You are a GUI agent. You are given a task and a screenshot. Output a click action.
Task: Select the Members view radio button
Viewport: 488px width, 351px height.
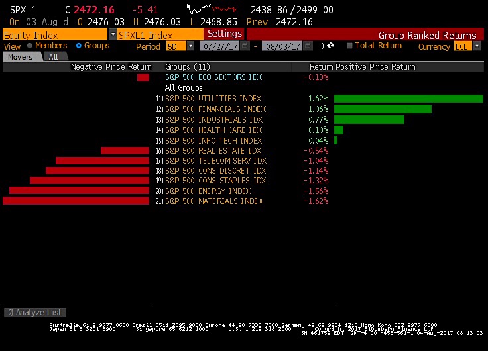[30, 46]
